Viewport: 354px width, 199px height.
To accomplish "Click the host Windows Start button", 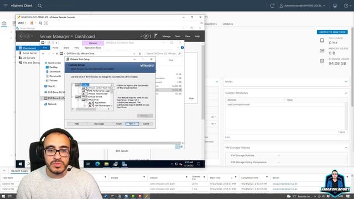I will click(3, 196).
